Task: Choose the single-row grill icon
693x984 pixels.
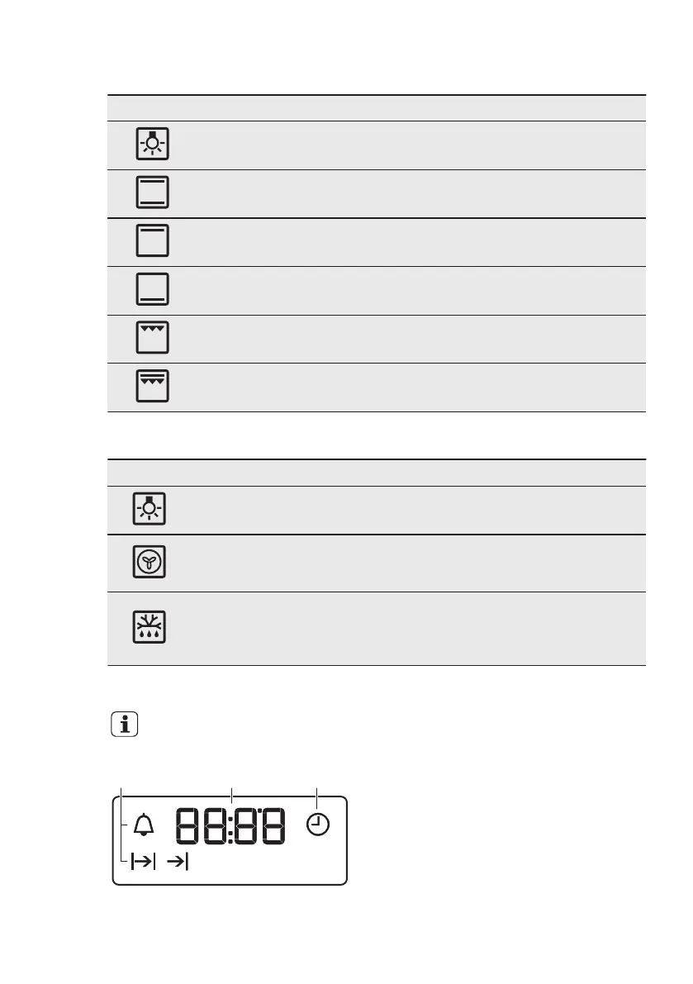Action: click(151, 338)
